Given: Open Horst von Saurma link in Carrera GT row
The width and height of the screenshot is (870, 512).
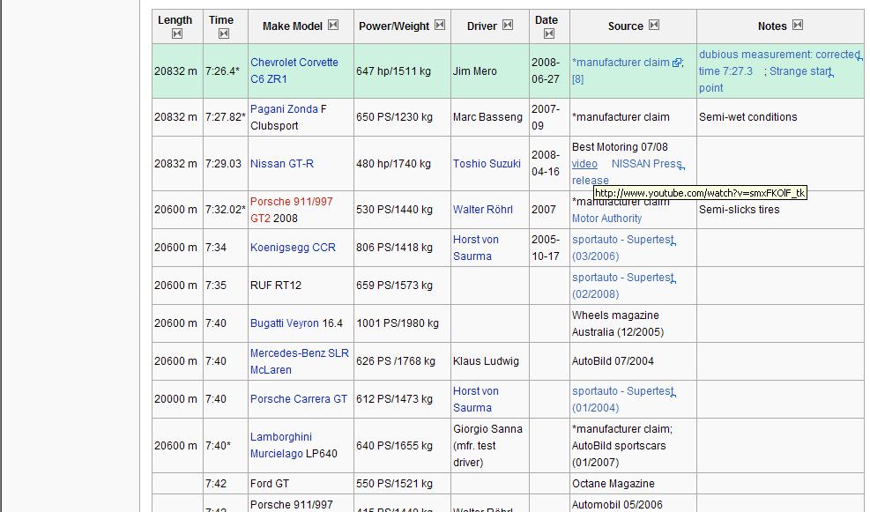Looking at the screenshot, I should point(476,399).
